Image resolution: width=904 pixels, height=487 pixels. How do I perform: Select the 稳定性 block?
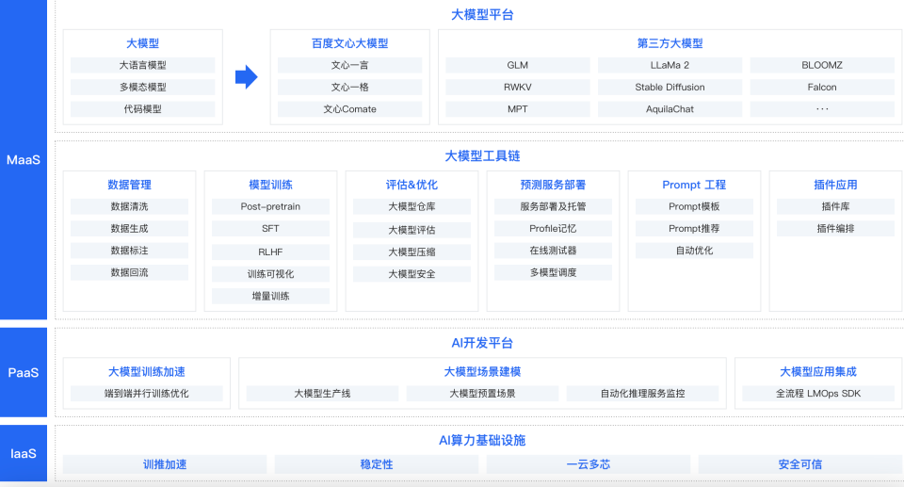click(x=377, y=464)
